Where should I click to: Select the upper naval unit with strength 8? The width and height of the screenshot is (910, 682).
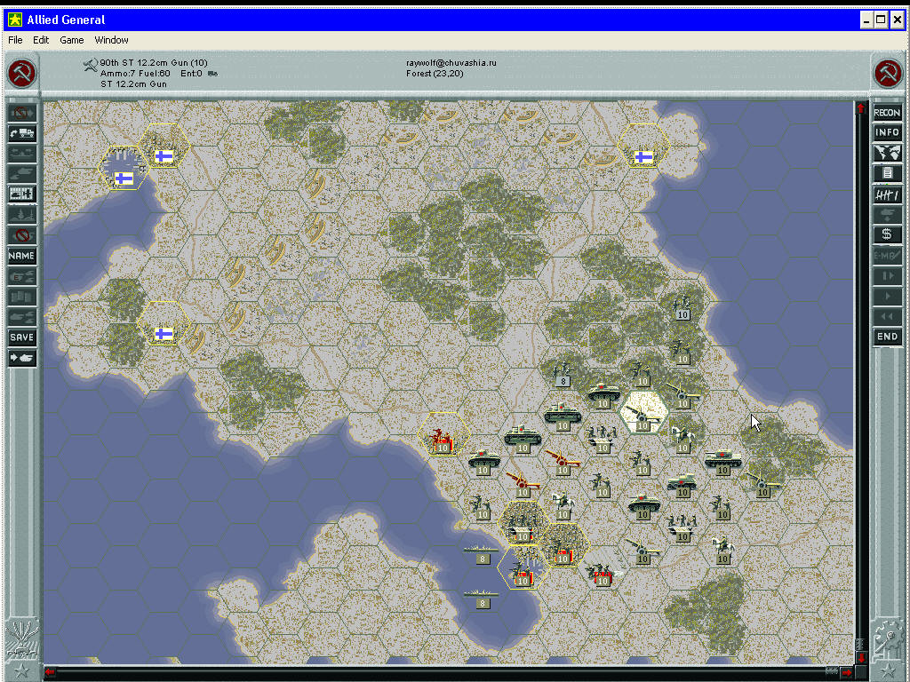(x=482, y=554)
